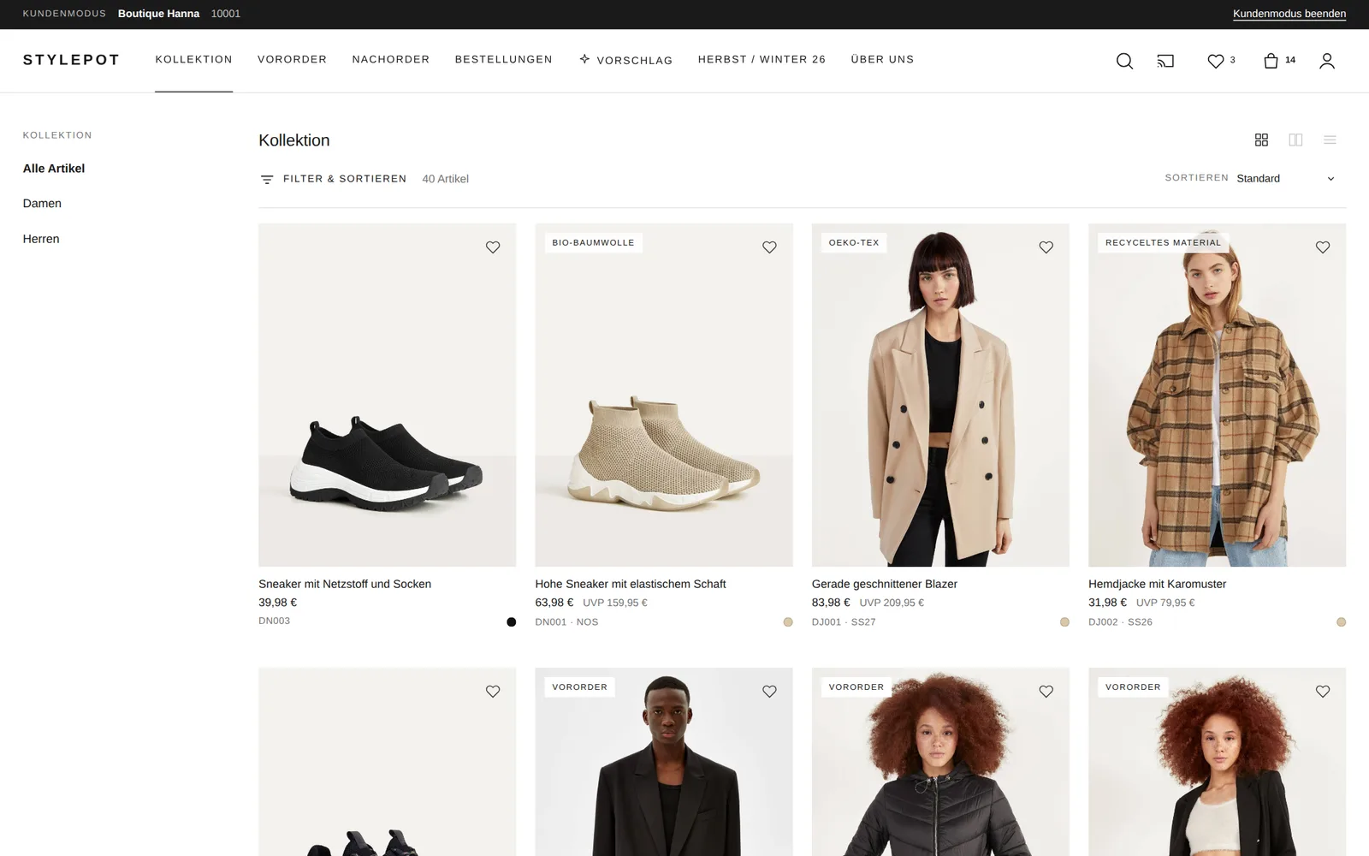Favorite the Gerade geschnittener Blazer
Screen dimensions: 1369x856
tap(1046, 247)
